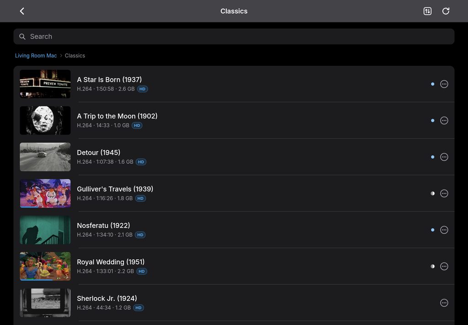Select the Royal Wedding (1951) title
Screen dimensions: 468x325
point(111,262)
